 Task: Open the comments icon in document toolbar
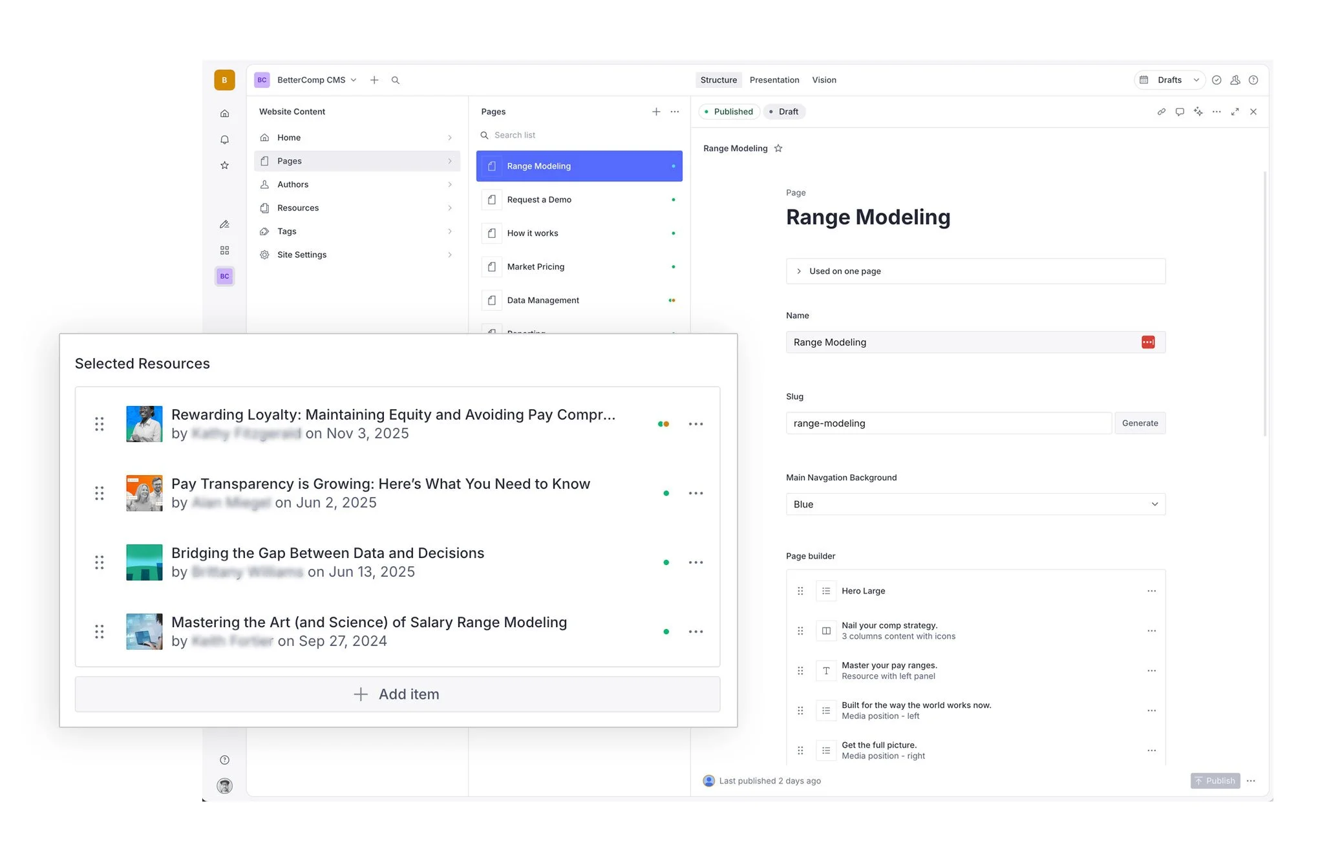click(x=1179, y=112)
